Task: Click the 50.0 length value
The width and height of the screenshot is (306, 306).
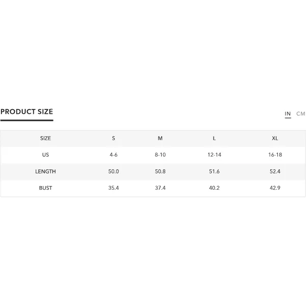Action: (x=113, y=171)
